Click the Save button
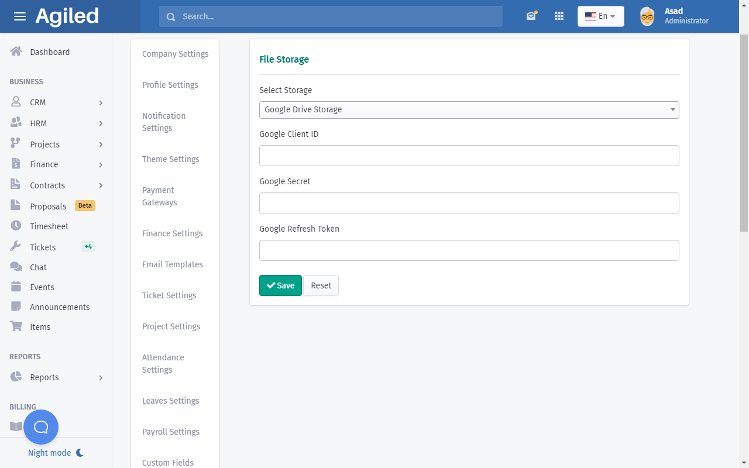The height and width of the screenshot is (468, 749). pyautogui.click(x=280, y=285)
